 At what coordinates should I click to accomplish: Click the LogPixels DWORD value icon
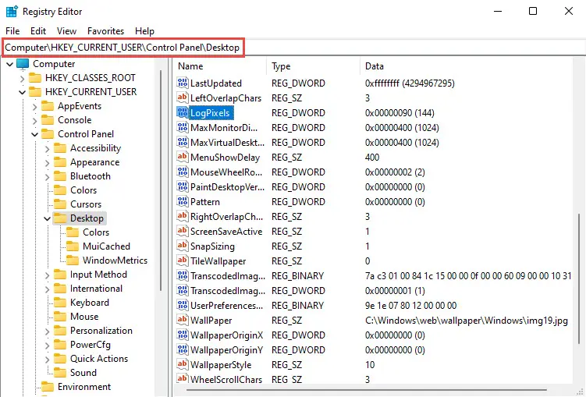coord(182,113)
